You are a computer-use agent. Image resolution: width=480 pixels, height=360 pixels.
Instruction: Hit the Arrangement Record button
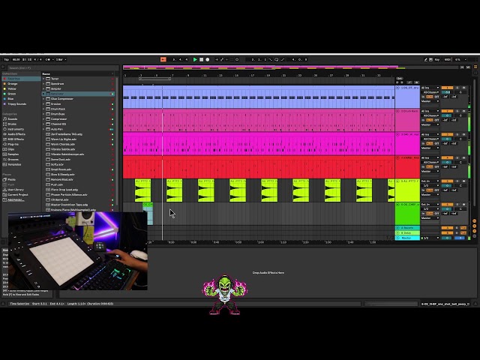pyautogui.click(x=208, y=59)
